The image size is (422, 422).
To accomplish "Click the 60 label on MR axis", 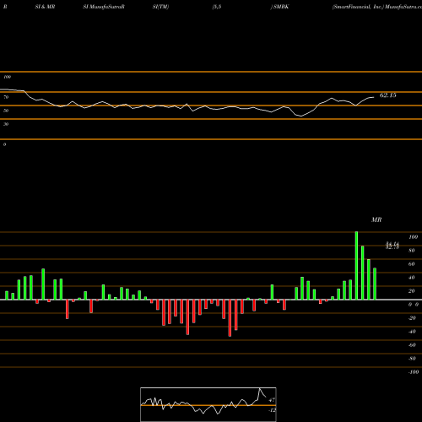I will tap(412, 264).
